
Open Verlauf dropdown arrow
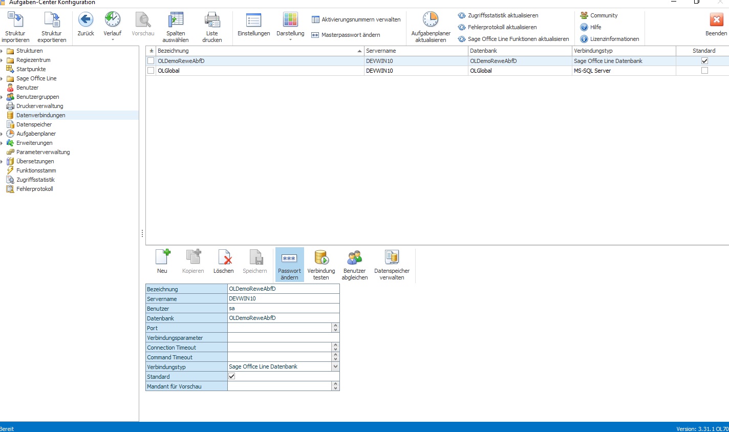[113, 40]
